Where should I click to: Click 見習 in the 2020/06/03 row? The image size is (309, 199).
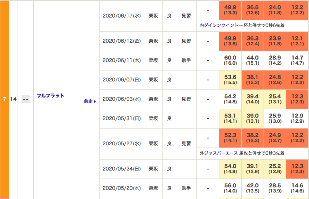point(186,99)
